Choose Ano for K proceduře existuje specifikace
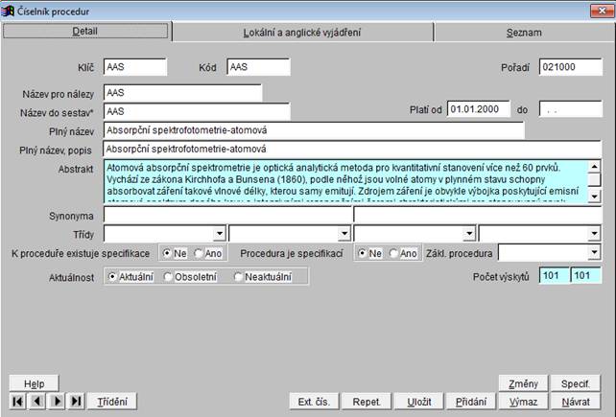Screen dimensions: 616x417 point(200,253)
